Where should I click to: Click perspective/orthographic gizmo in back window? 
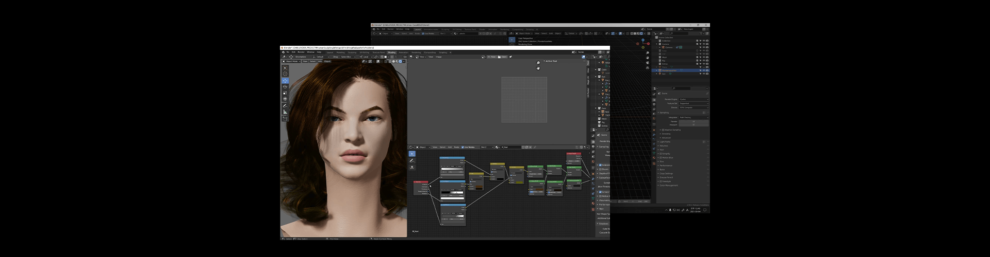648,68
